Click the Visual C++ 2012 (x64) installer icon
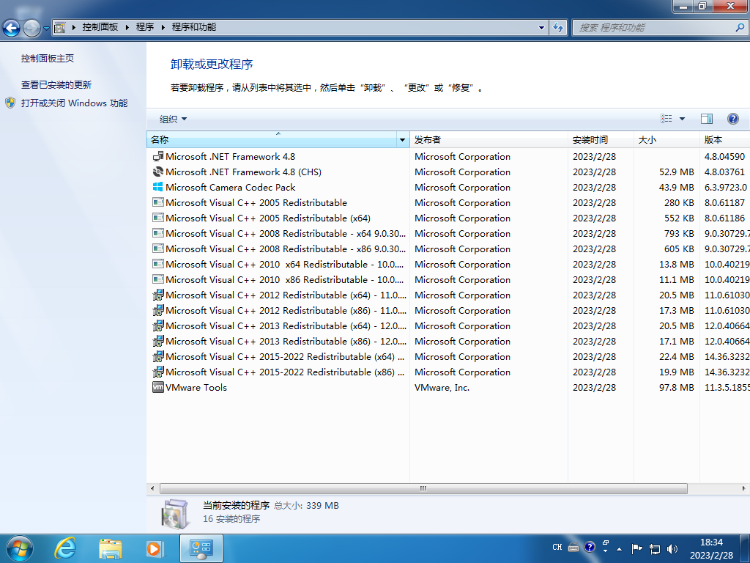Viewport: 750px width, 563px height. (158, 295)
